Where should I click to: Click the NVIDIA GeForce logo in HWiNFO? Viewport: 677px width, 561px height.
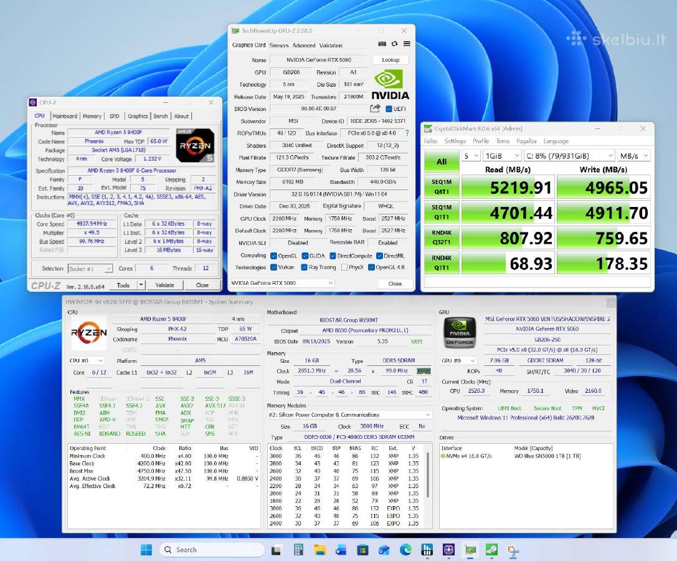click(x=460, y=332)
